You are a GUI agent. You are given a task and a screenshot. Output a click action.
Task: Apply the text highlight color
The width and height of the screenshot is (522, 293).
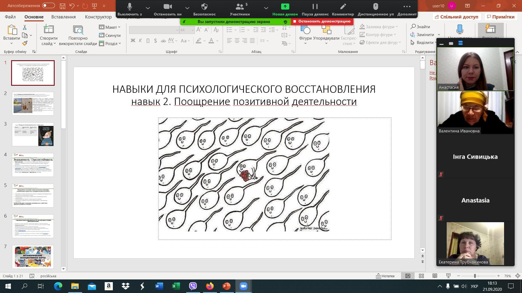[198, 41]
